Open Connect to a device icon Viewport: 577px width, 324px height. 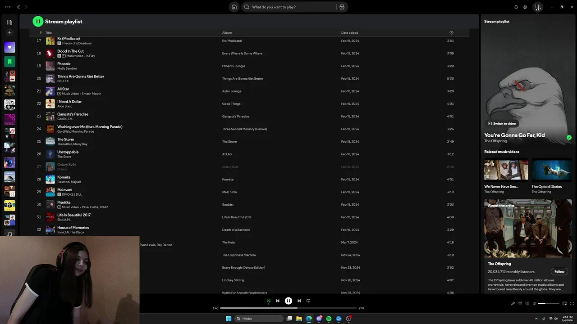point(527,304)
